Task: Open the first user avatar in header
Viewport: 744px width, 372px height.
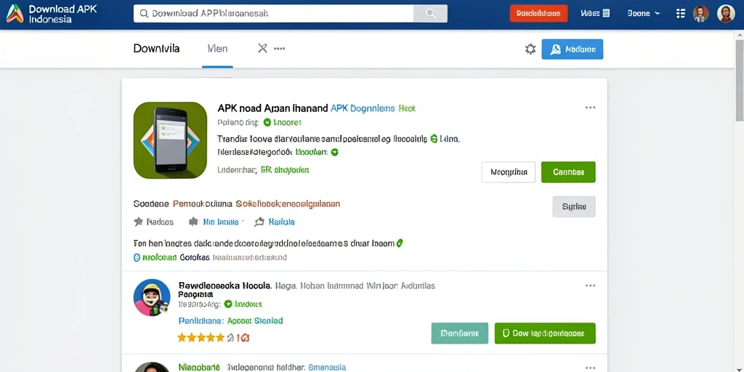Action: [x=701, y=14]
